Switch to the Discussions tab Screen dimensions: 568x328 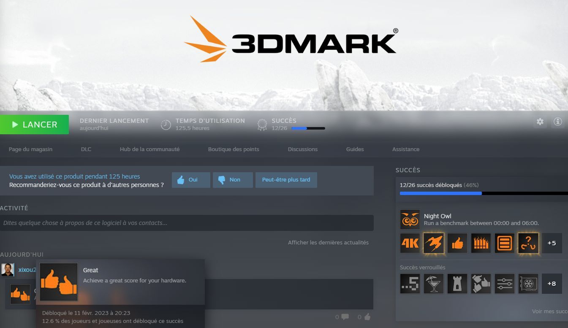[303, 149]
